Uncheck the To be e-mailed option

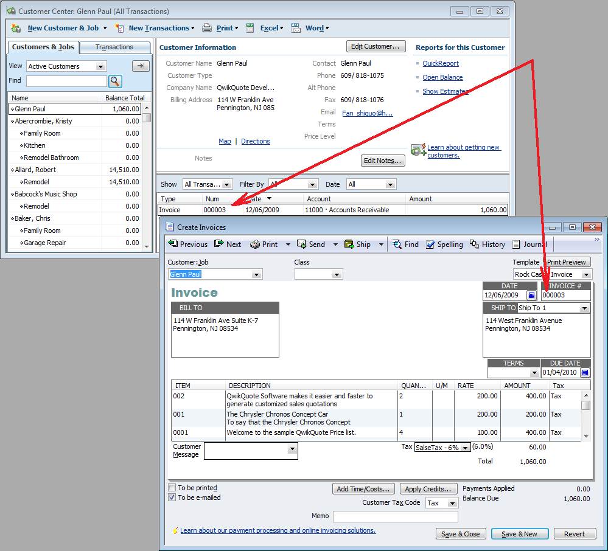[171, 497]
